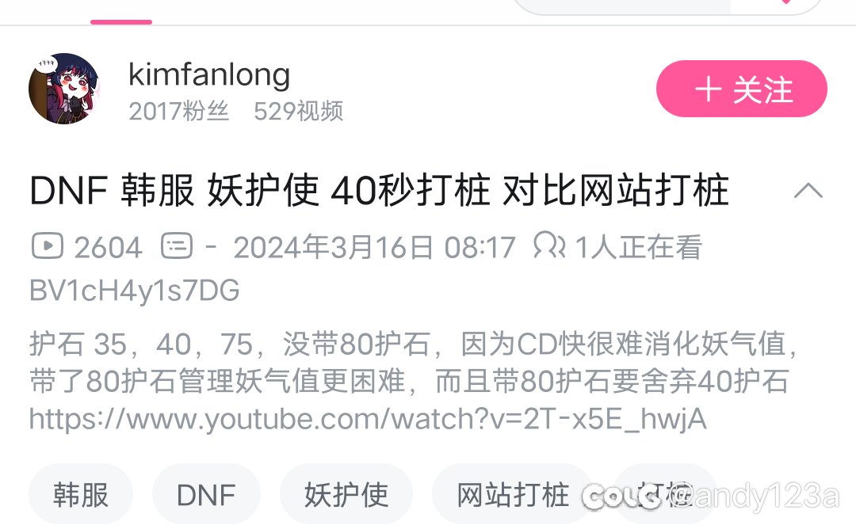The image size is (856, 529).
Task: Tap the play count icon beside 2604
Action: (x=48, y=246)
